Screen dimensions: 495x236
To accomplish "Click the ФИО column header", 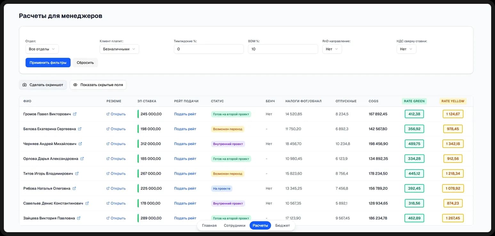I will pyautogui.click(x=28, y=101).
